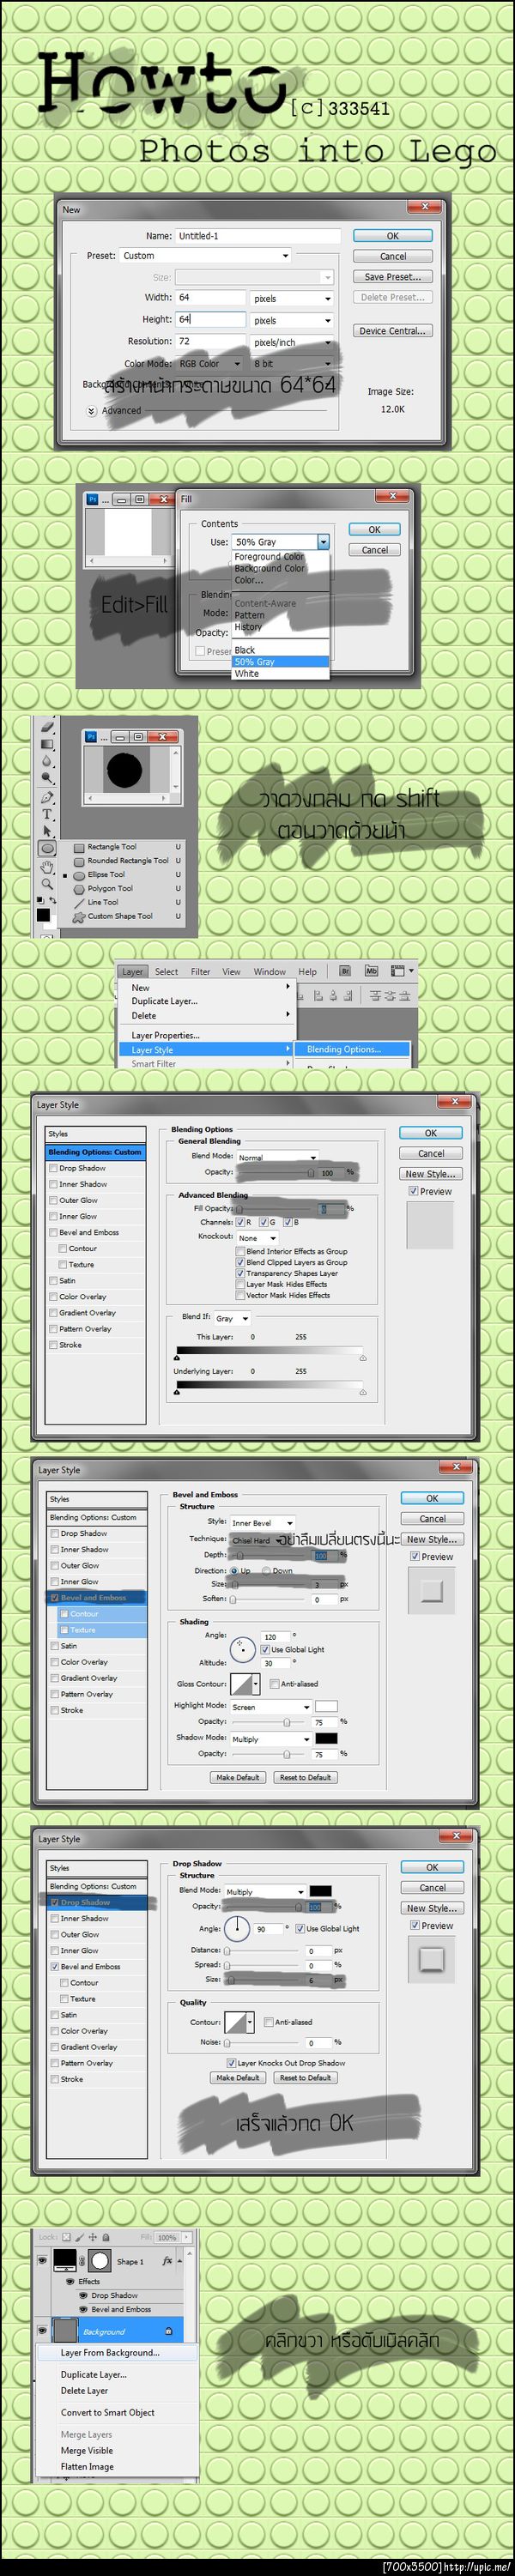Open Blend If Gray dropdown
The width and height of the screenshot is (515, 2576).
(232, 1318)
